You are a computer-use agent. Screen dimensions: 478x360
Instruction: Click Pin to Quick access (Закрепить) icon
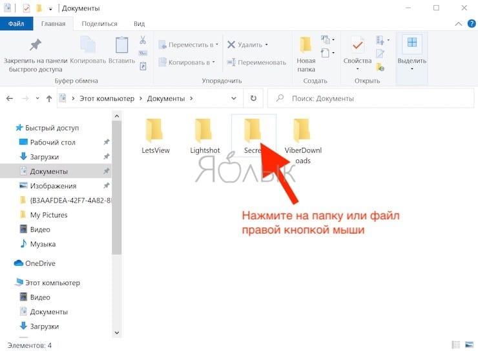click(36, 45)
